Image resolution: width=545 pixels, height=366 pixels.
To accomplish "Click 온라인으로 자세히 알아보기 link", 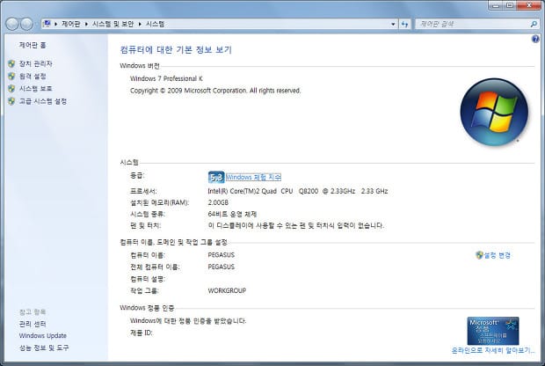I will 492,351.
